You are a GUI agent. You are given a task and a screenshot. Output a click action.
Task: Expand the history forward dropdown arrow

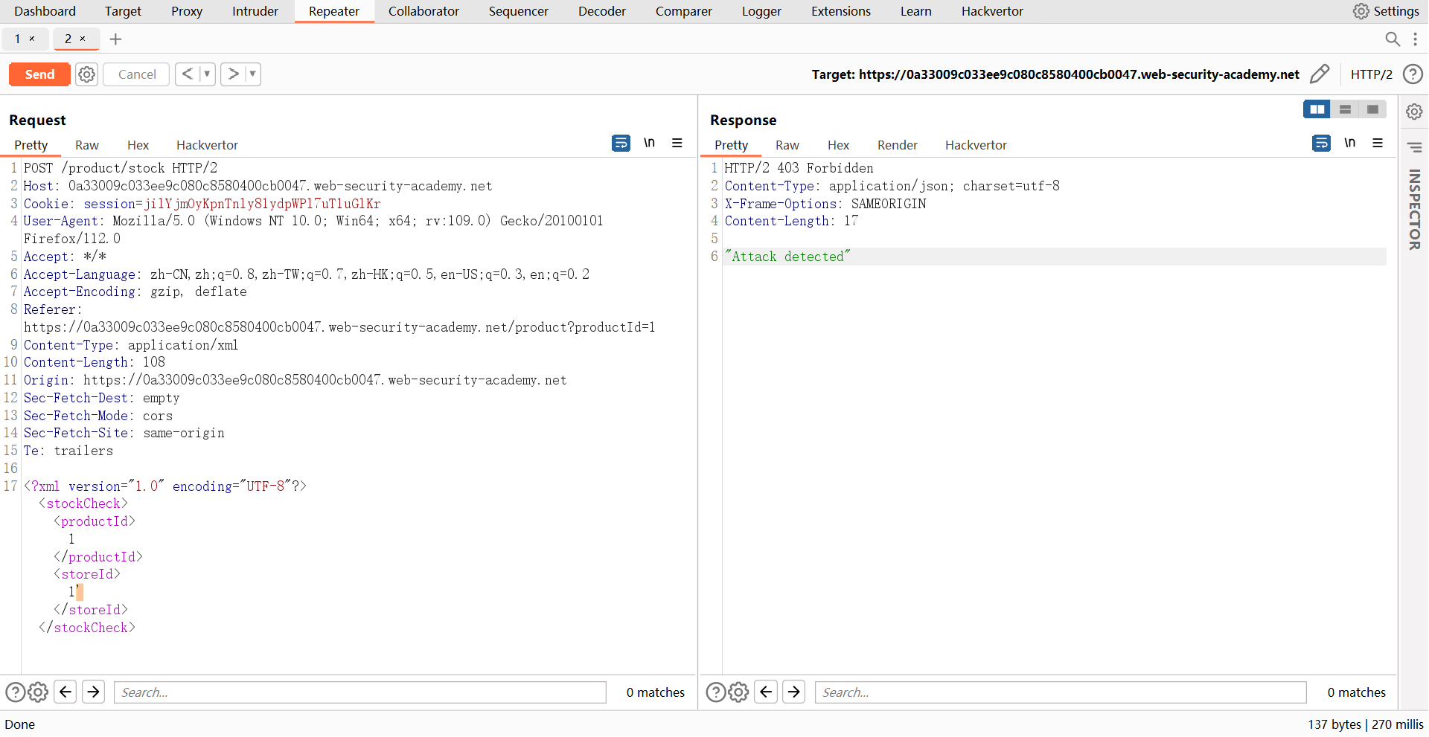pyautogui.click(x=252, y=74)
